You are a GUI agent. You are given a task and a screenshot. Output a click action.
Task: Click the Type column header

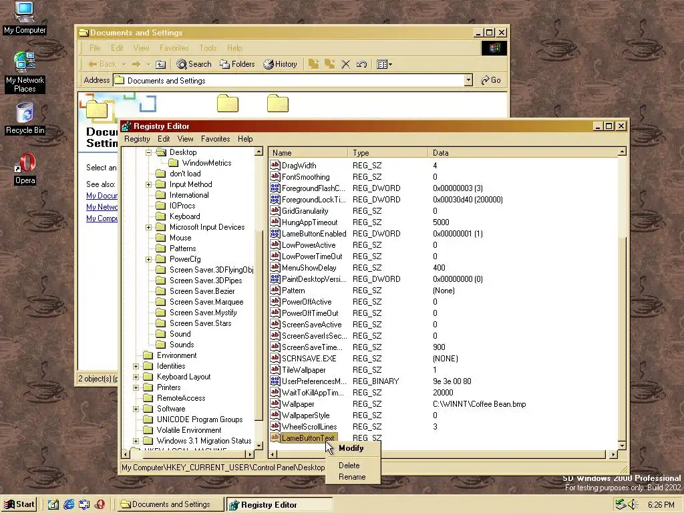pos(388,153)
